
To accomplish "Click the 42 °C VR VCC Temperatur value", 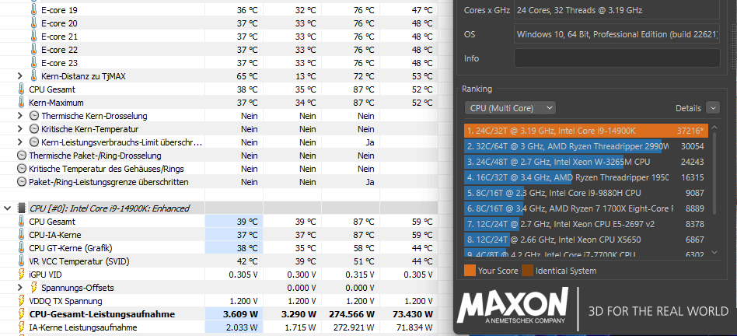I will (246, 261).
